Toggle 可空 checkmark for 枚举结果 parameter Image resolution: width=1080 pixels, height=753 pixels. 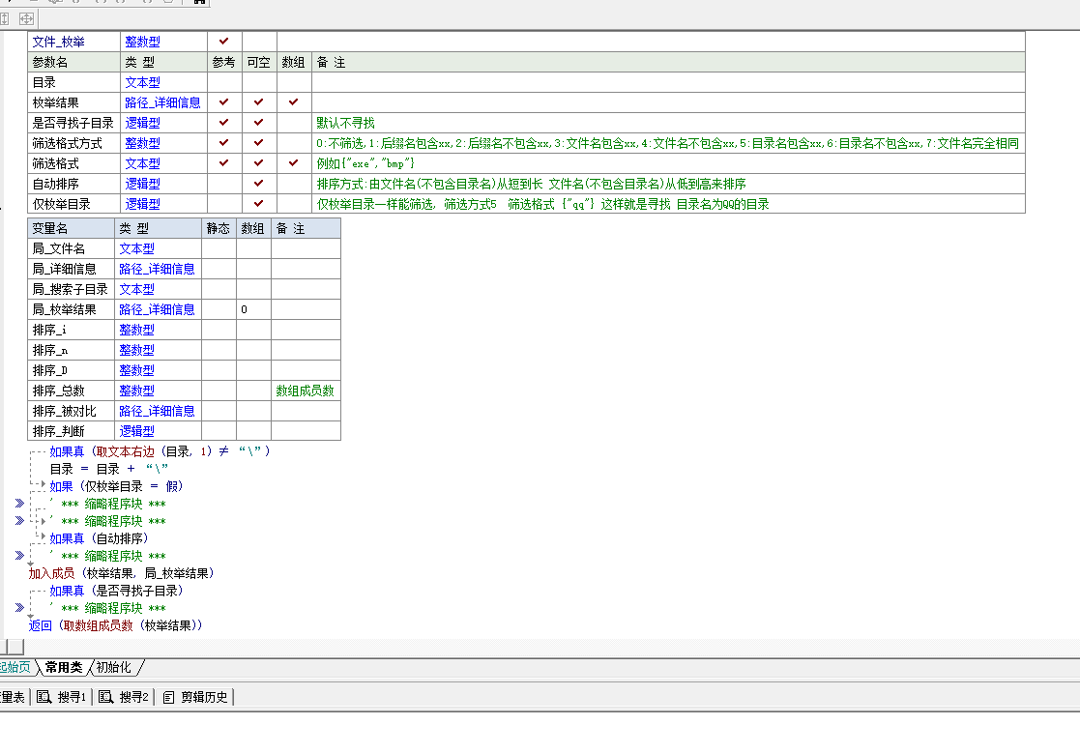point(258,101)
